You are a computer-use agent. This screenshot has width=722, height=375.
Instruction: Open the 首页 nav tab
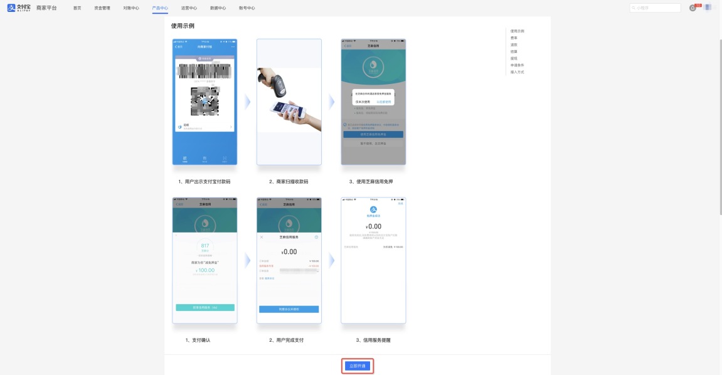click(x=77, y=8)
